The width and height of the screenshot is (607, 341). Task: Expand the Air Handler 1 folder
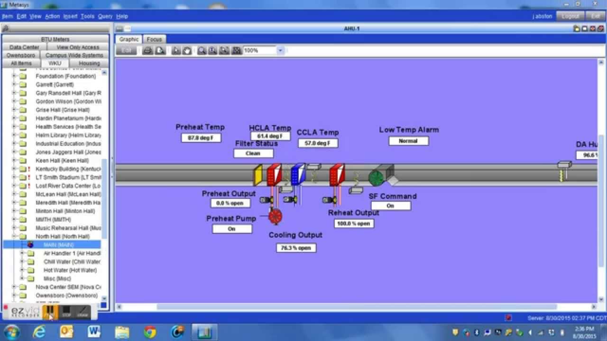(22, 253)
